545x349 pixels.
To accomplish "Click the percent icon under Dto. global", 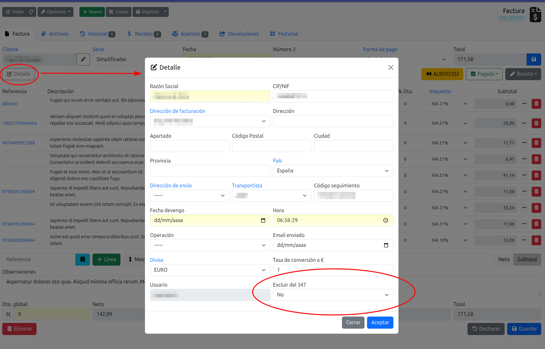I will 8,314.
